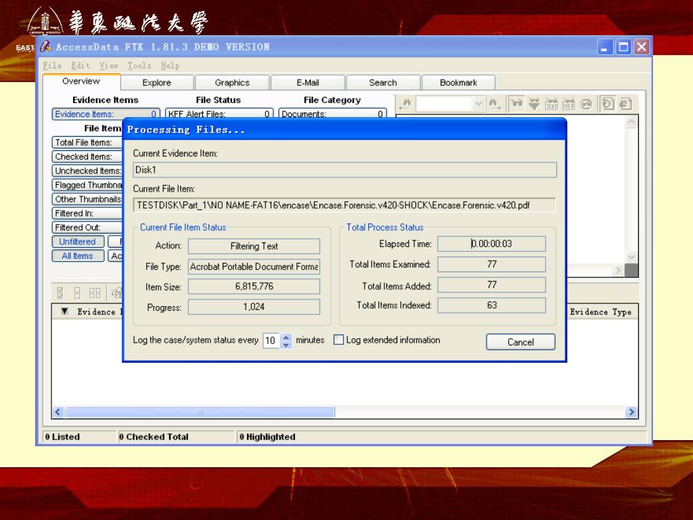Open the File menu

(52, 66)
